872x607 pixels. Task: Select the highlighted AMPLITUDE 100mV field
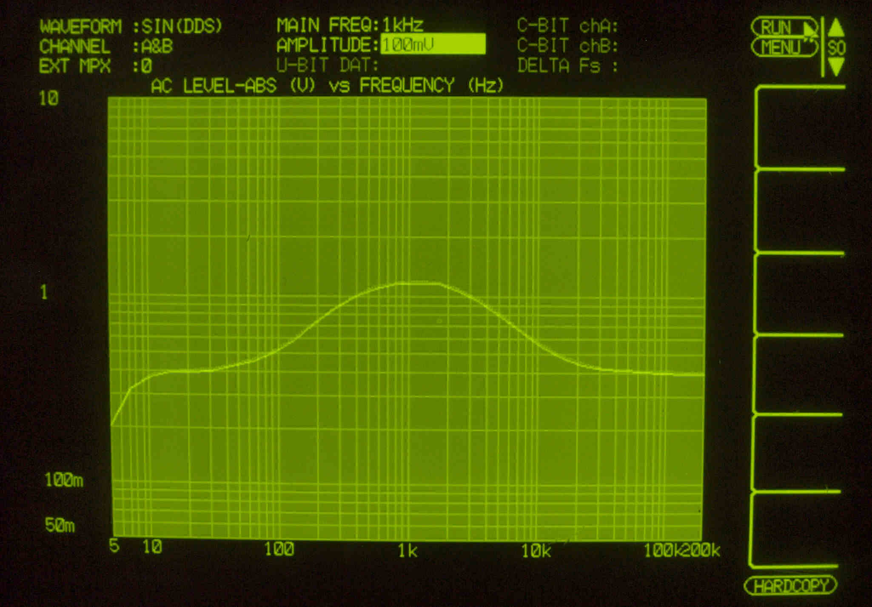433,44
